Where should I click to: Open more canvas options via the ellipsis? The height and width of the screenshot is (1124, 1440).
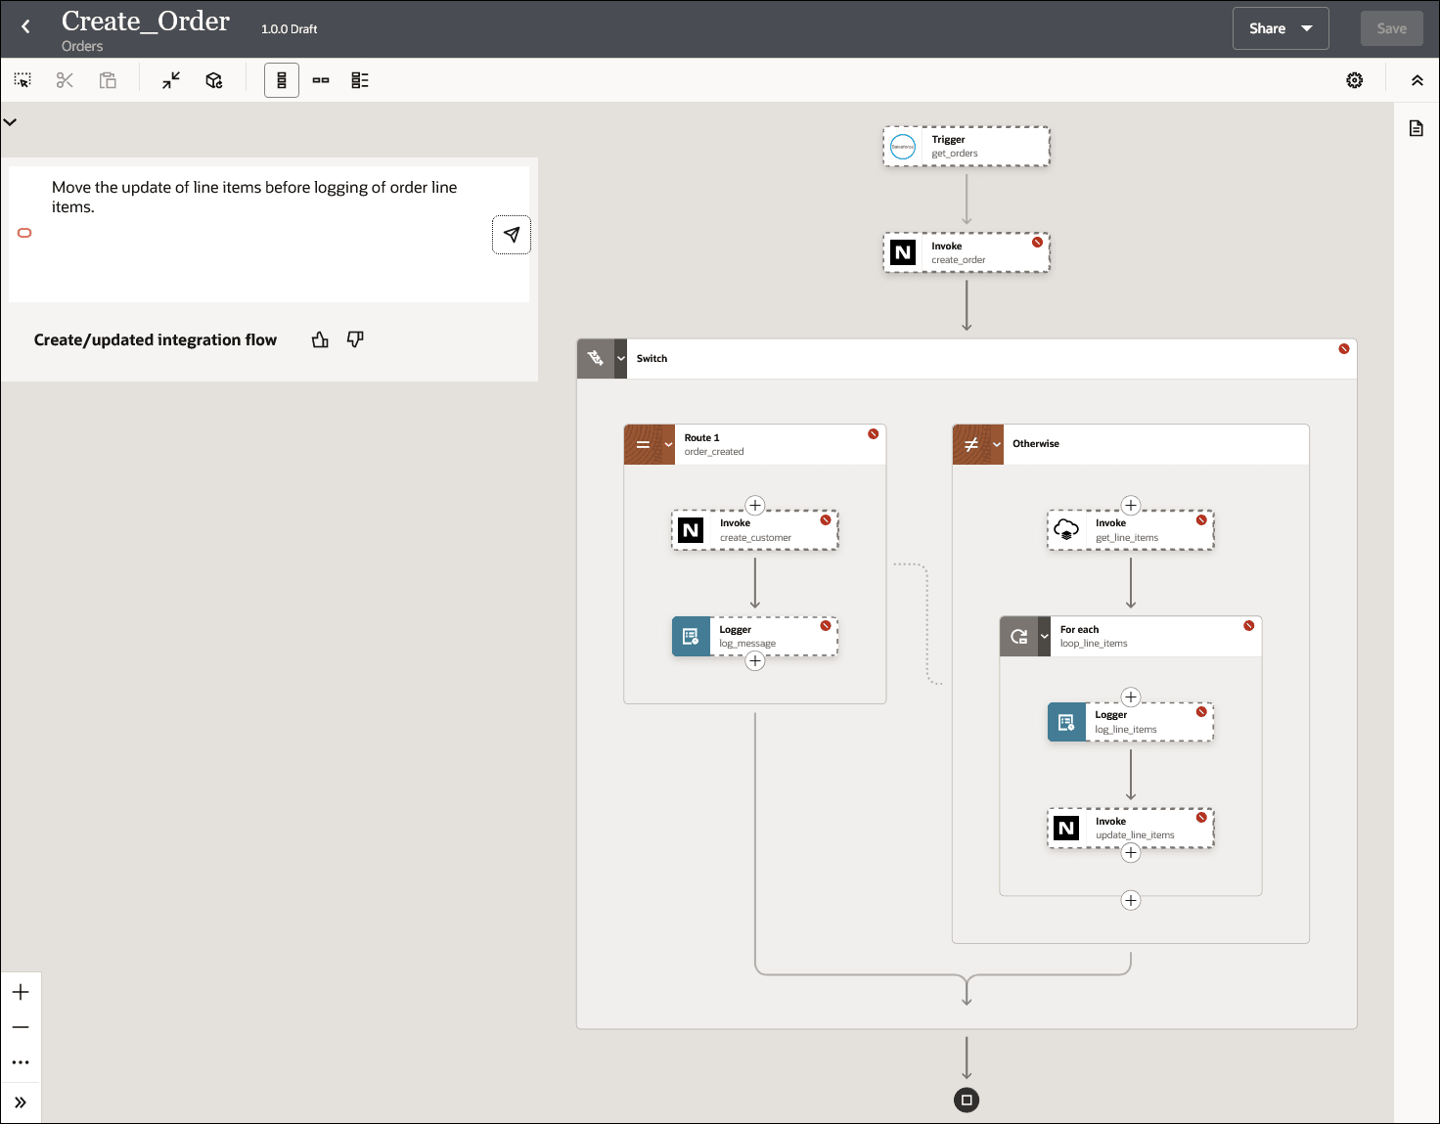[21, 1062]
